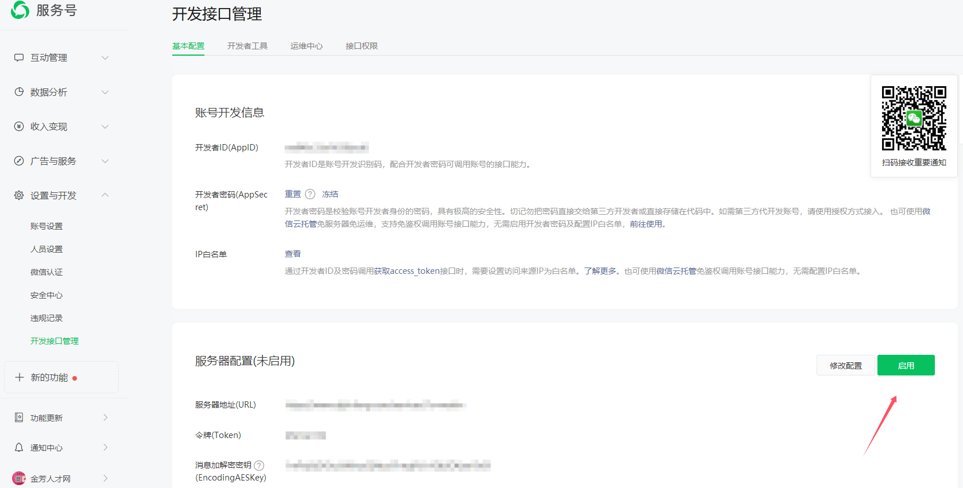This screenshot has height=488, width=963.
Task: Click the 冻结 link for AppSecret
Action: 330,194
